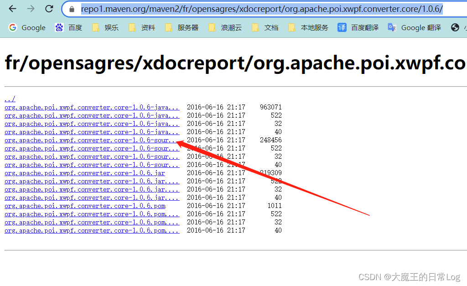Open the 1.0.6-sour... link sized 32
467x286 pixels.
(92, 157)
